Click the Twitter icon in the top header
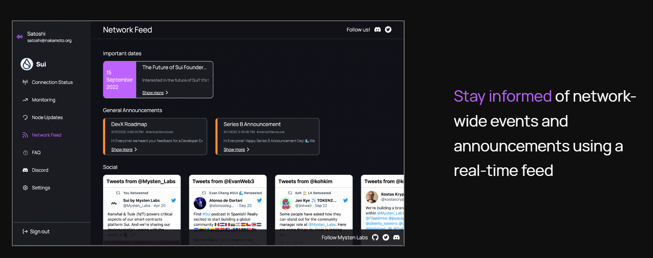Viewport: 653px width, 258px height. 388,30
